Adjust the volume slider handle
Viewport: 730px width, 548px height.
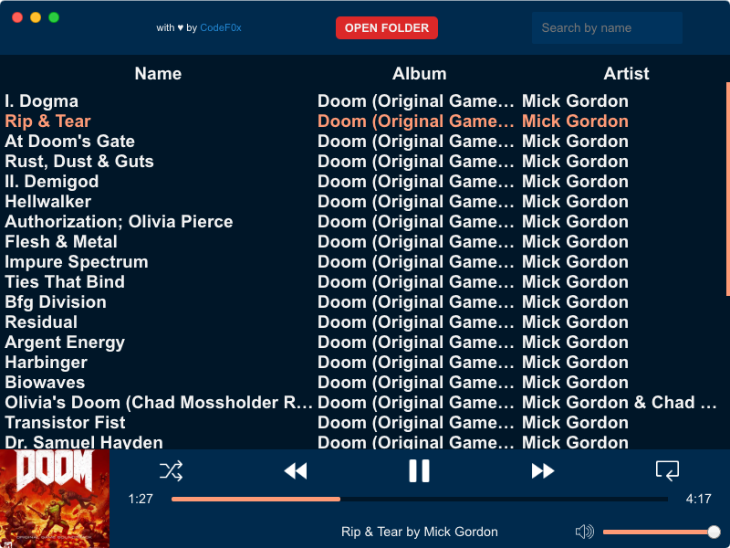(714, 532)
